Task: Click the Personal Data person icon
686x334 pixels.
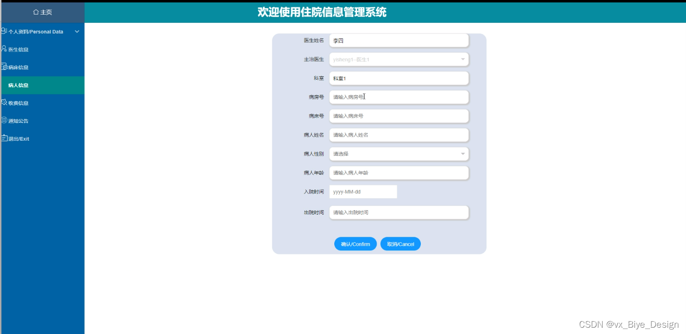Action: tap(4, 31)
